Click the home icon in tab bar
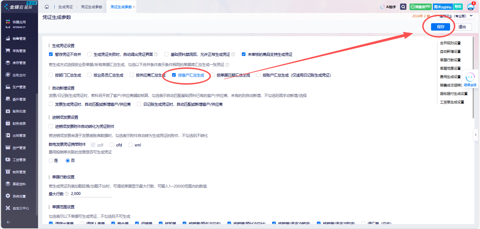Viewport: 480px width, 229px height. (47, 7)
